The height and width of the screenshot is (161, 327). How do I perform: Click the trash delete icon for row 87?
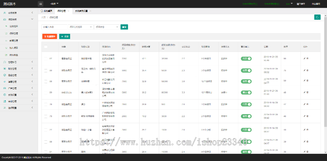[308, 59]
